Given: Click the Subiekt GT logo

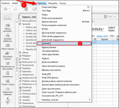Looking at the screenshot, I should pos(8,17).
